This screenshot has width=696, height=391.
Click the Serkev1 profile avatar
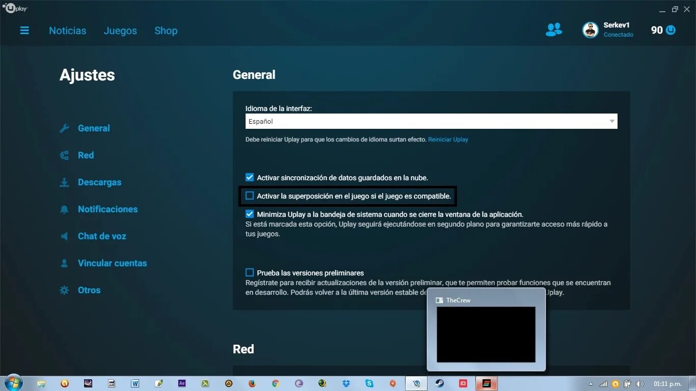coord(590,30)
